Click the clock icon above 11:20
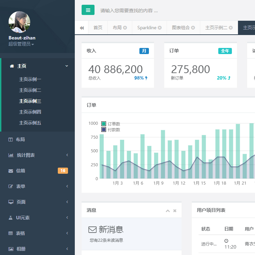Image resolution: width=255 pixels, height=255 pixels. pos(226,241)
